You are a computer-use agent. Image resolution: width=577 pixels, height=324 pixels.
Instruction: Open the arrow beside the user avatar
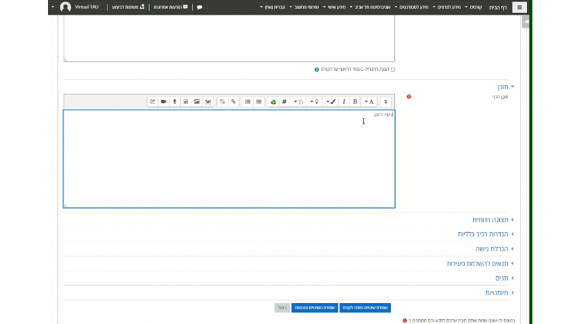click(53, 7)
